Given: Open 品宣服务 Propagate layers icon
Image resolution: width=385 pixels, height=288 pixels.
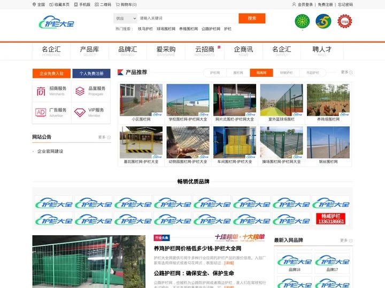Looking at the screenshot, I should [80, 91].
